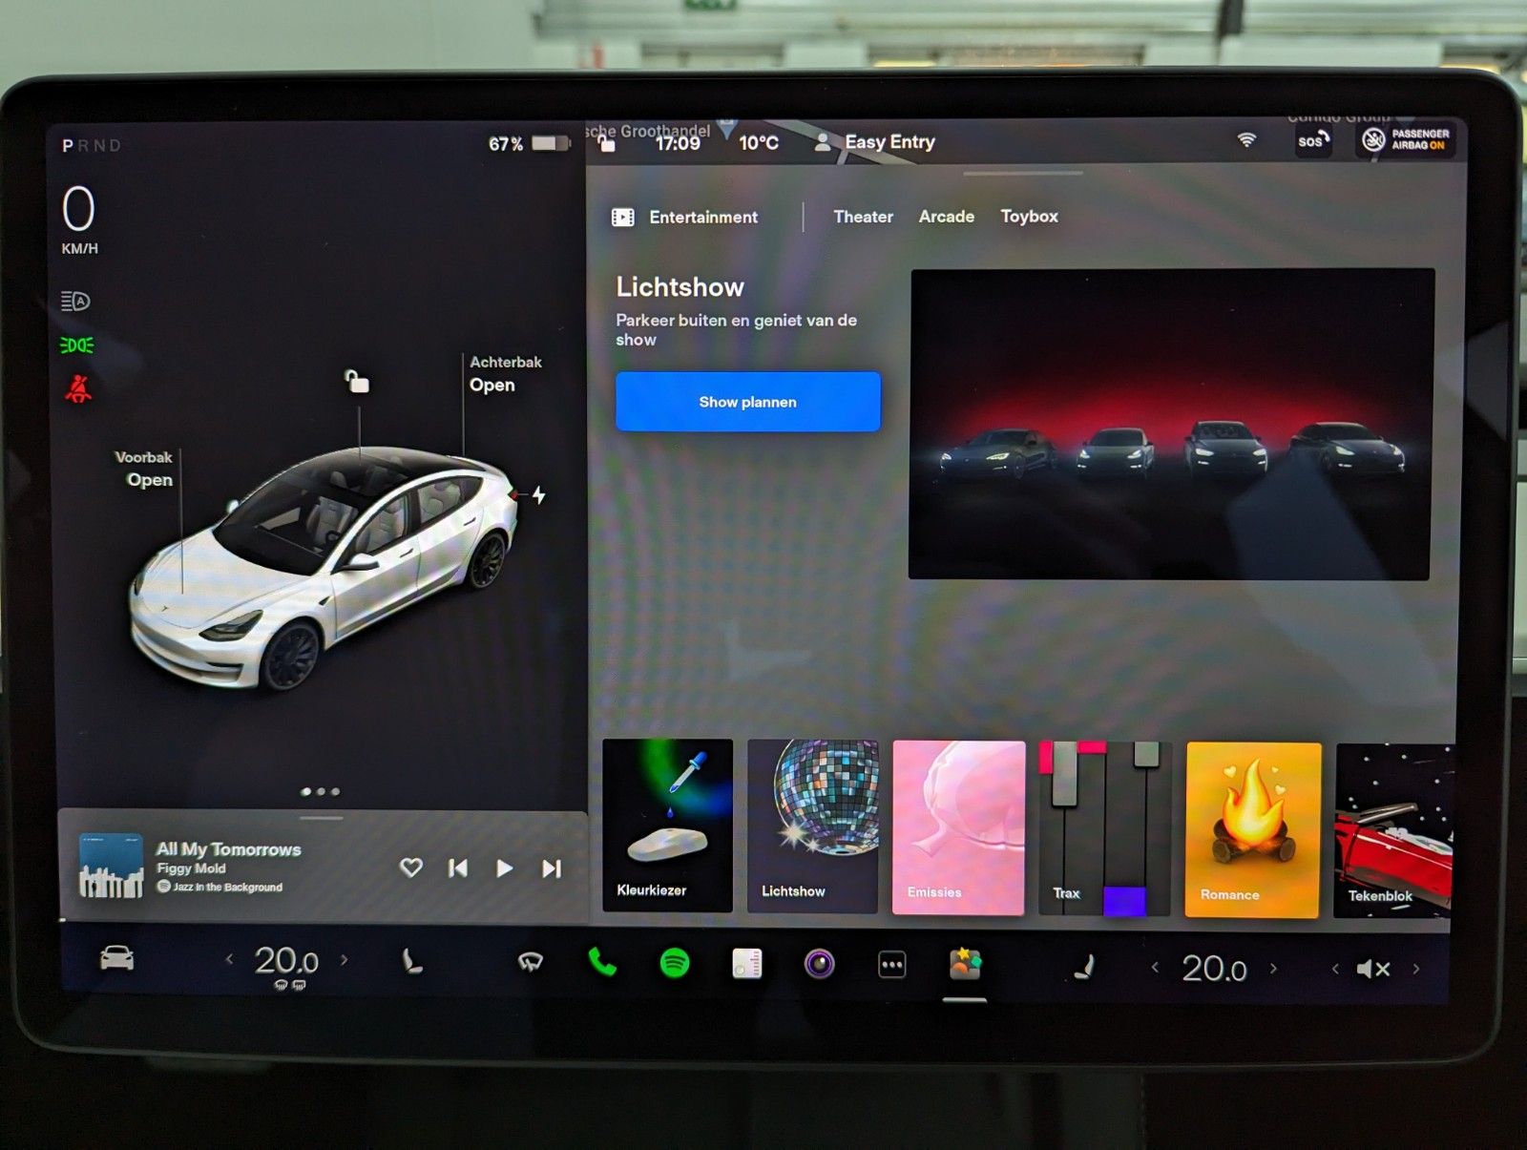
Task: Select the Lichtshow tile
Action: (812, 826)
